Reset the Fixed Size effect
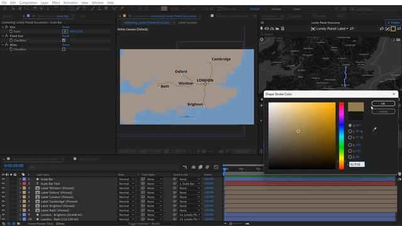This screenshot has height=226, width=402. pos(65,36)
